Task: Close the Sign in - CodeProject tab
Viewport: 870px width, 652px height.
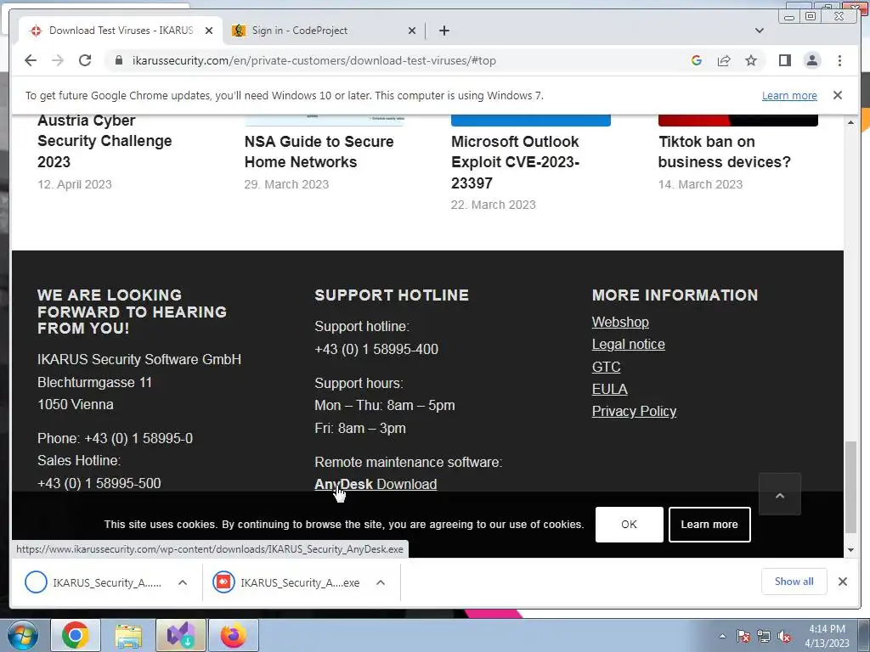Action: [x=412, y=31]
